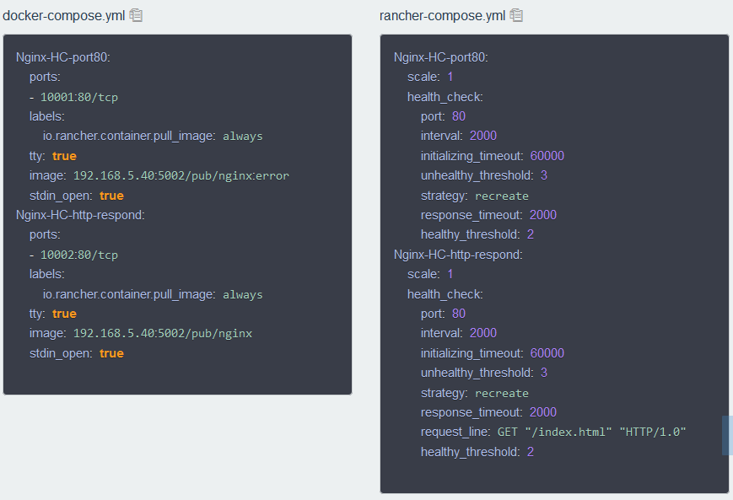Click Nginx-HC-port80 key in rancher-compose block

(441, 57)
